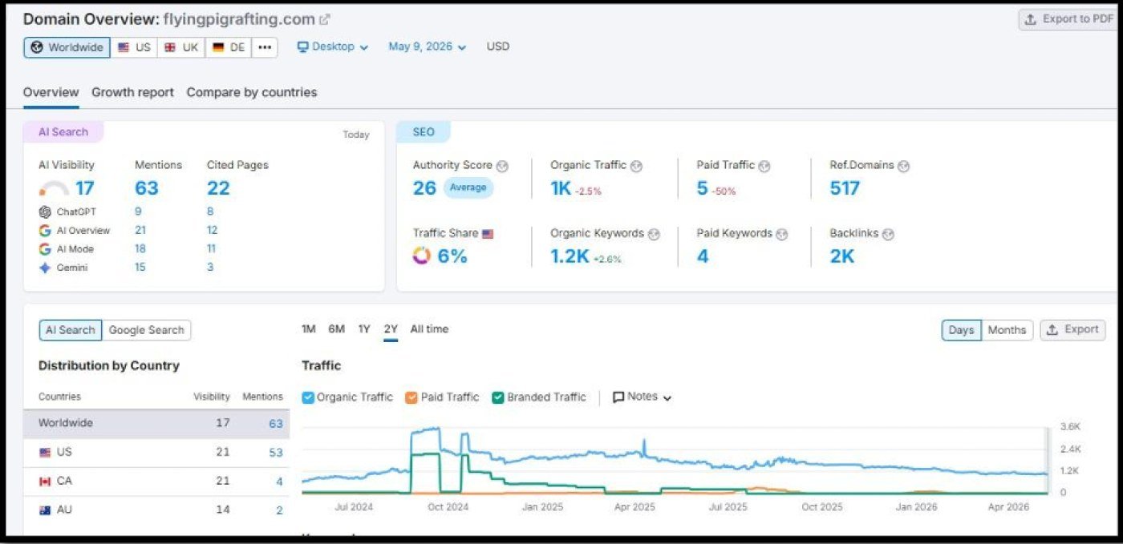Switch chart granularity to Days
The width and height of the screenshot is (1123, 544).
[961, 330]
